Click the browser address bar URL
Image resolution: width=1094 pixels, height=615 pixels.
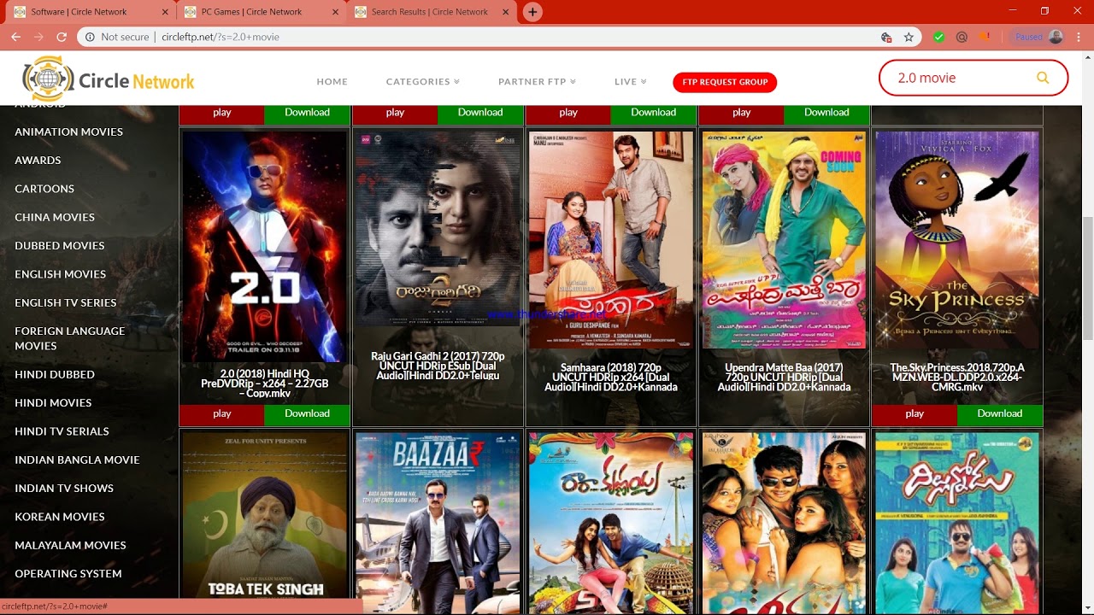[x=221, y=37]
